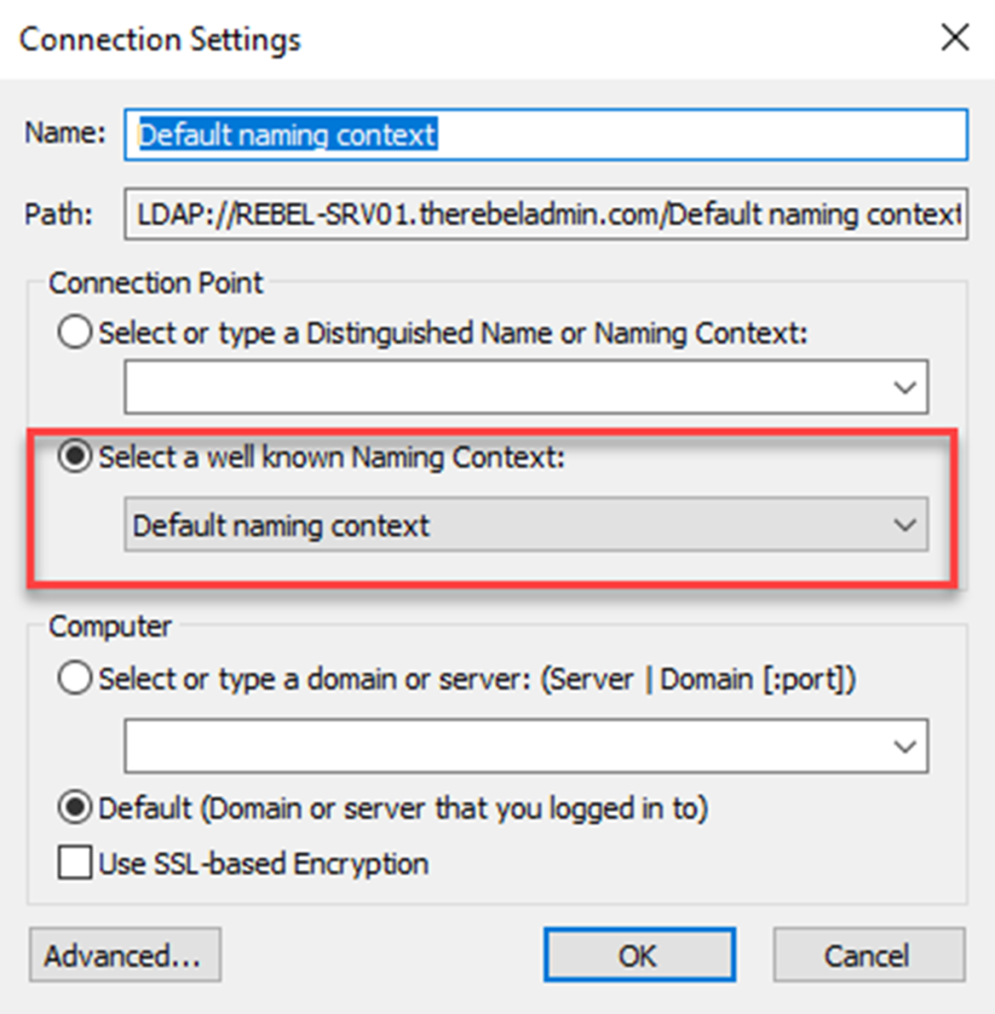Viewport: 995px width, 1014px height.
Task: Select the Path field text
Action: coord(545,214)
